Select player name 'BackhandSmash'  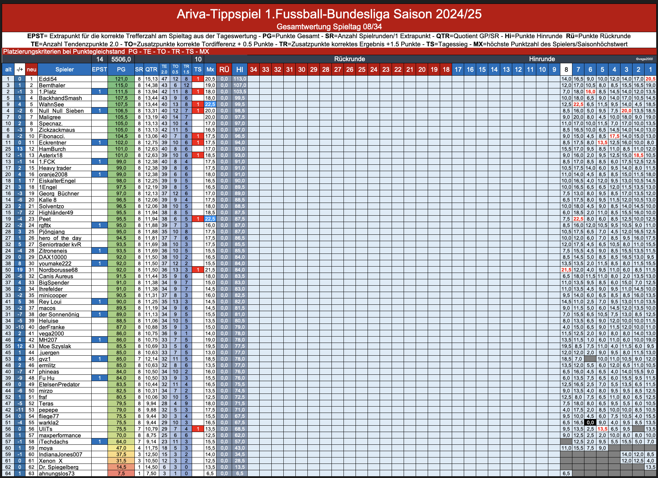click(60, 98)
